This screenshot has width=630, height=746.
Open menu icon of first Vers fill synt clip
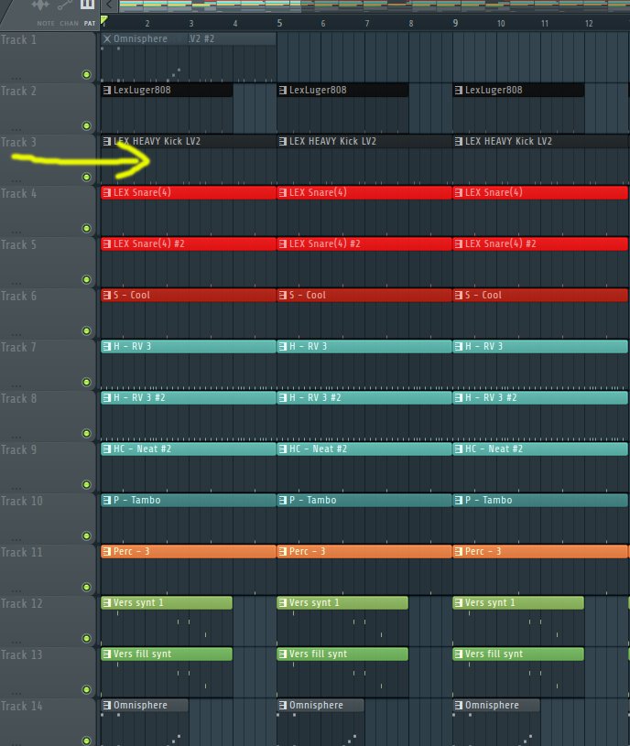pos(107,654)
